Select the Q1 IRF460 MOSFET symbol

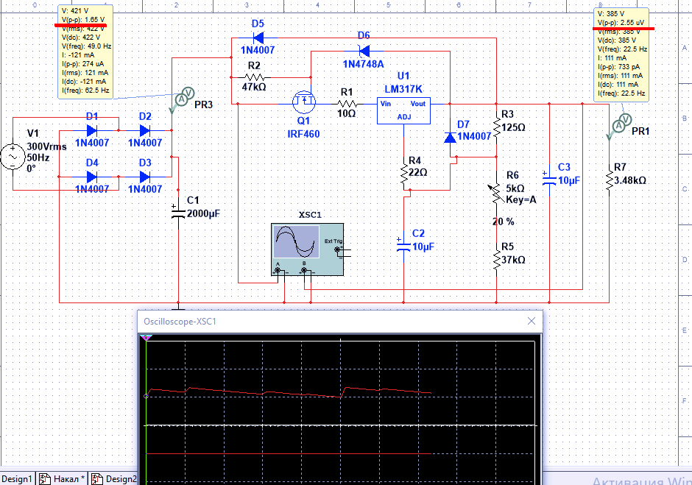303,102
